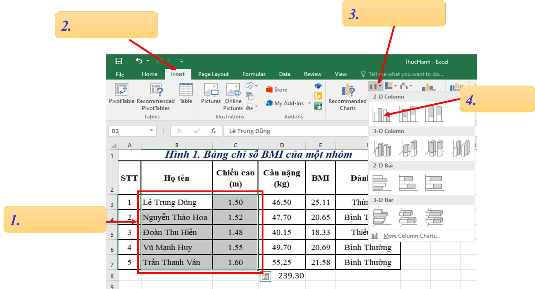Image resolution: width=535 pixels, height=289 pixels.
Task: Click the Name Box showing B3
Action: (x=128, y=131)
